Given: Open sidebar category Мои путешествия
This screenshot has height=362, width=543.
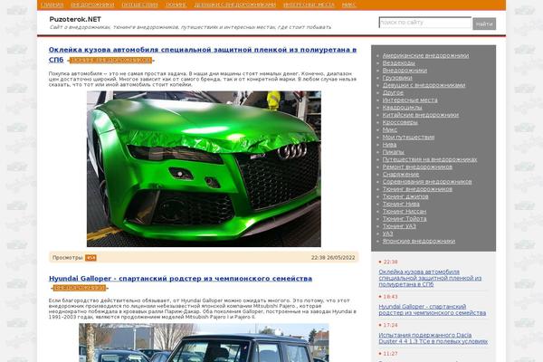Looking at the screenshot, I should [x=408, y=138].
